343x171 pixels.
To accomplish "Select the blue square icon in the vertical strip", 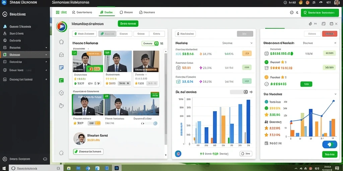I will (x=62, y=67).
